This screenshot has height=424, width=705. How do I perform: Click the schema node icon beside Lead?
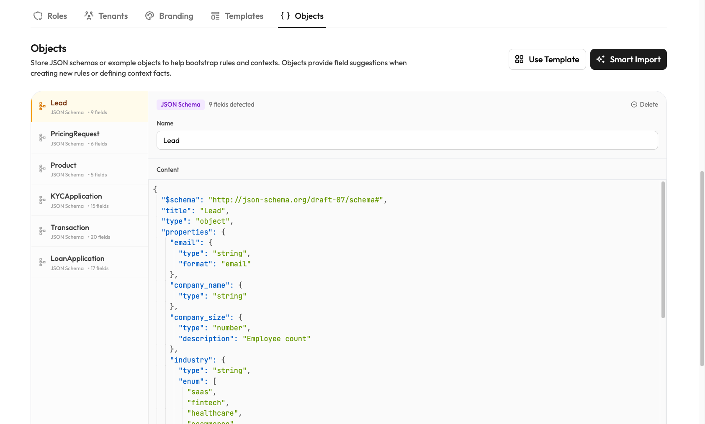pos(42,106)
